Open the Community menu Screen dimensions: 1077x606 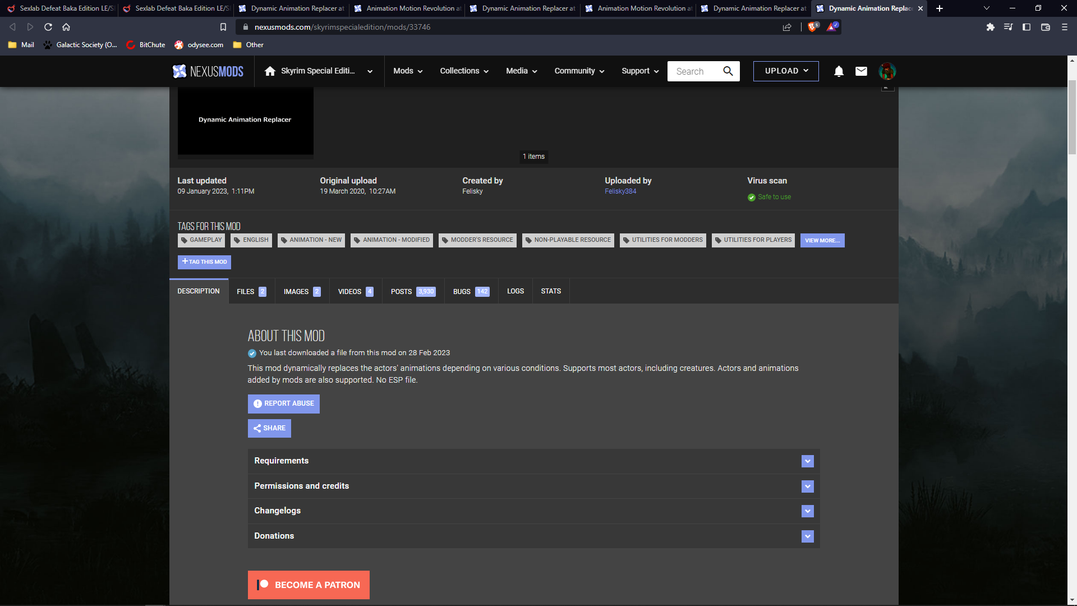click(x=578, y=71)
